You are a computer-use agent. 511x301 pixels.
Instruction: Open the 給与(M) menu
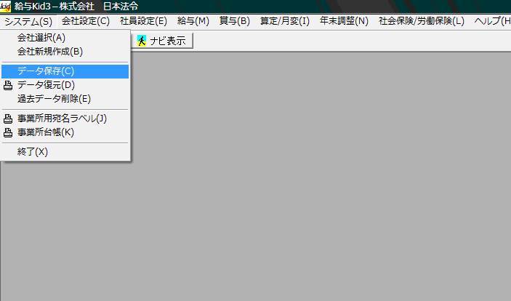coord(193,21)
